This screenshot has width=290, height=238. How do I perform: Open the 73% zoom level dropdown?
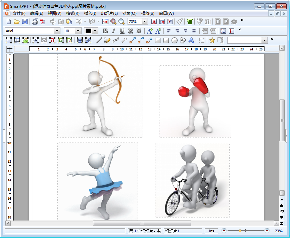(x=145, y=22)
